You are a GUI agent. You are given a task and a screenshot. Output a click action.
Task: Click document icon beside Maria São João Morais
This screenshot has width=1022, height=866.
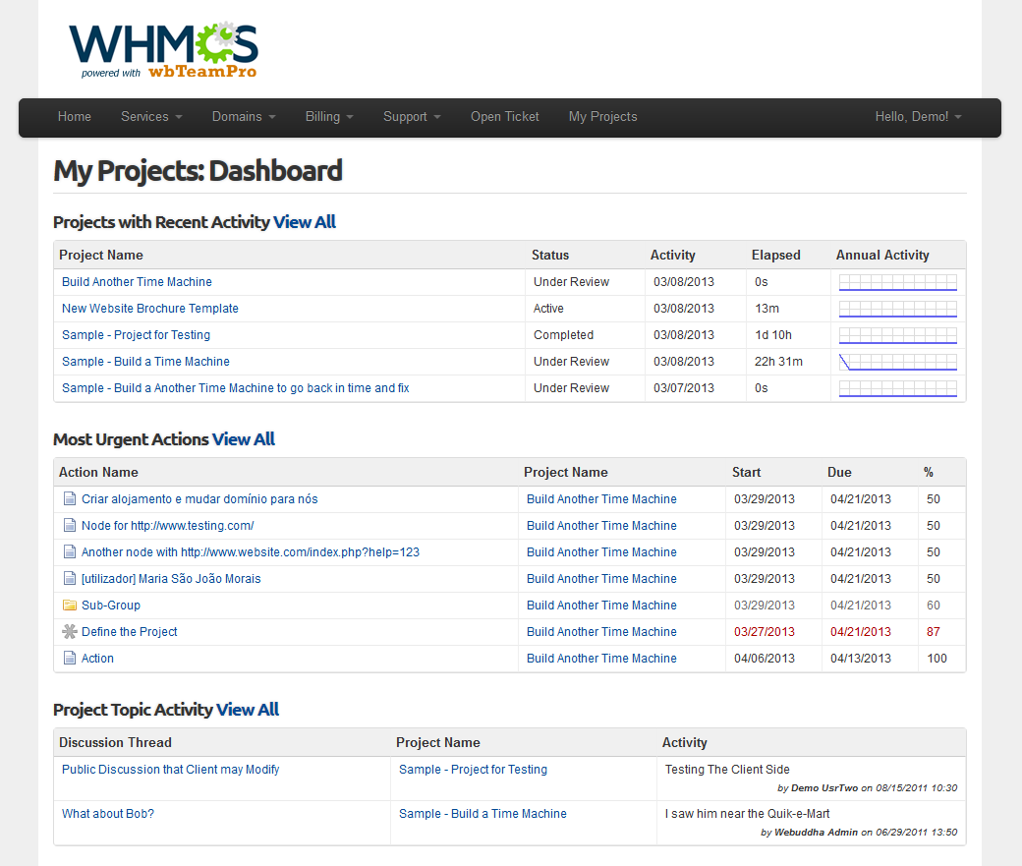tap(69, 579)
